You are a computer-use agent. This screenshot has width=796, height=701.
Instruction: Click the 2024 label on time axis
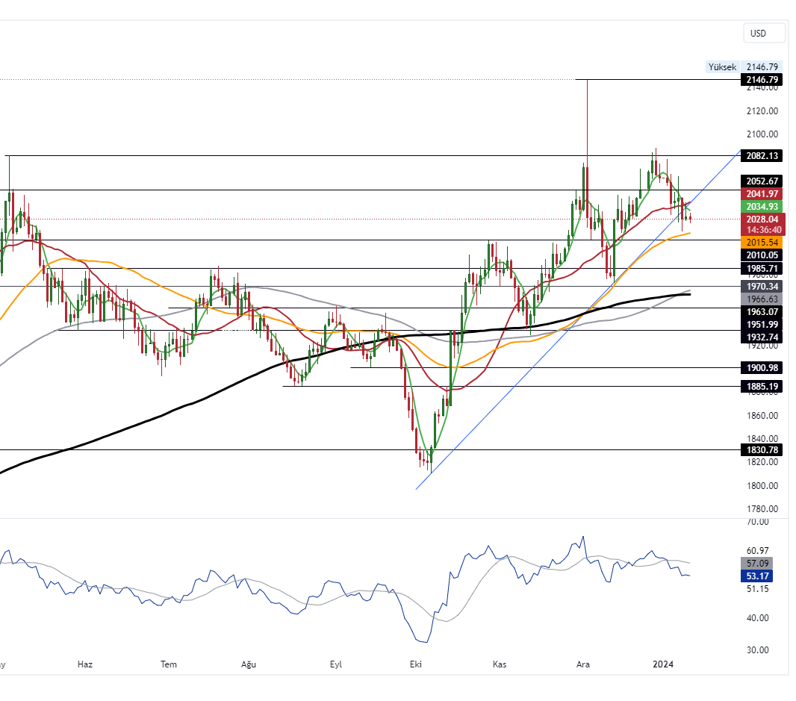[663, 664]
